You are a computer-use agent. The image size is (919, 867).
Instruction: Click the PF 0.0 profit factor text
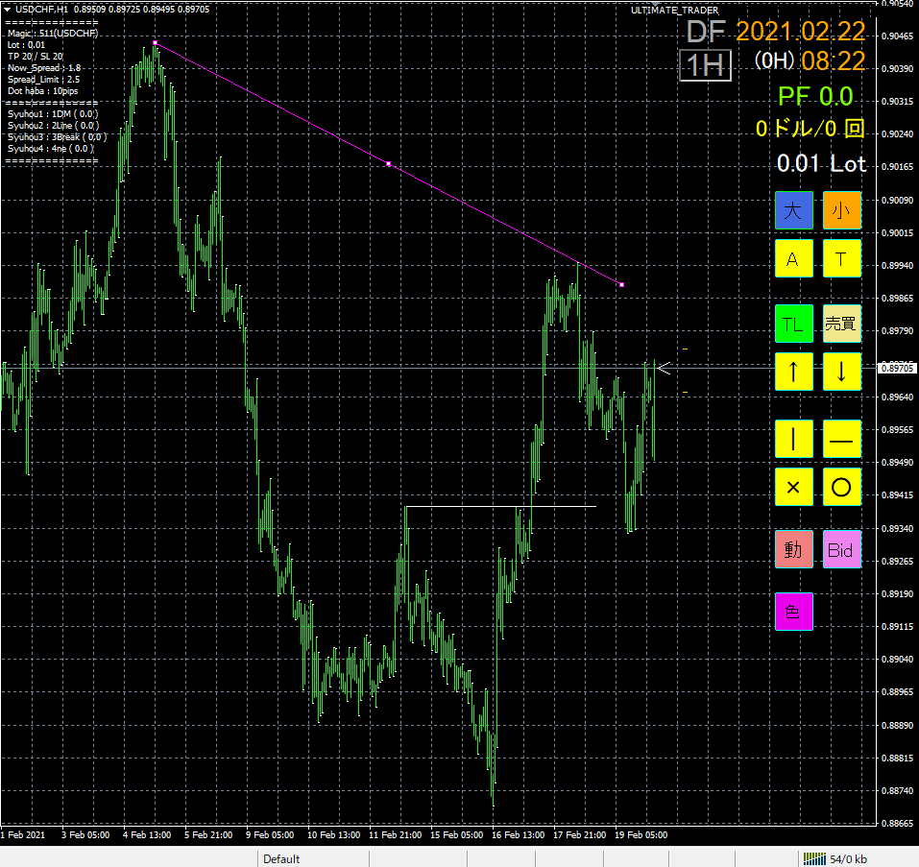click(x=815, y=97)
